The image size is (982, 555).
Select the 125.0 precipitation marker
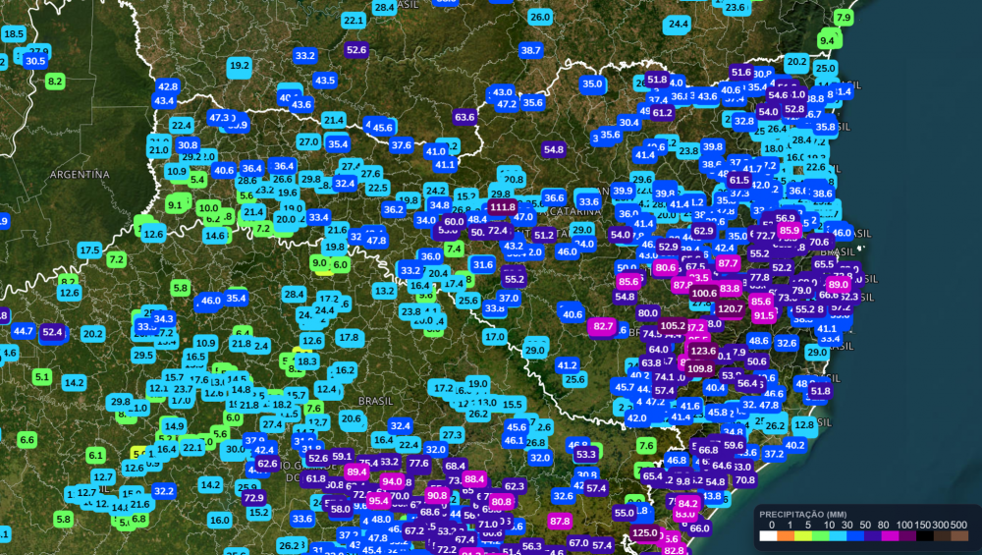click(x=645, y=533)
